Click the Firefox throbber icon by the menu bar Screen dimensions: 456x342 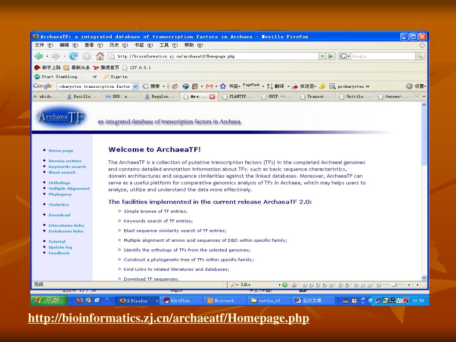pyautogui.click(x=422, y=45)
